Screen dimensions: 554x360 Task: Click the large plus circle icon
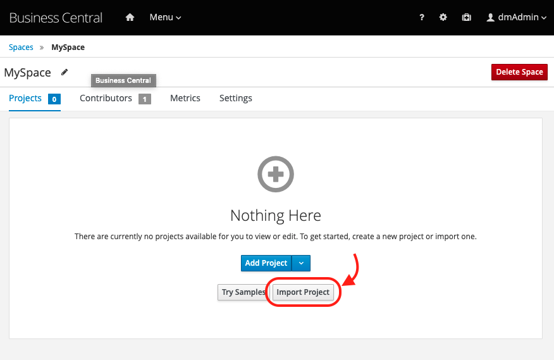click(276, 173)
